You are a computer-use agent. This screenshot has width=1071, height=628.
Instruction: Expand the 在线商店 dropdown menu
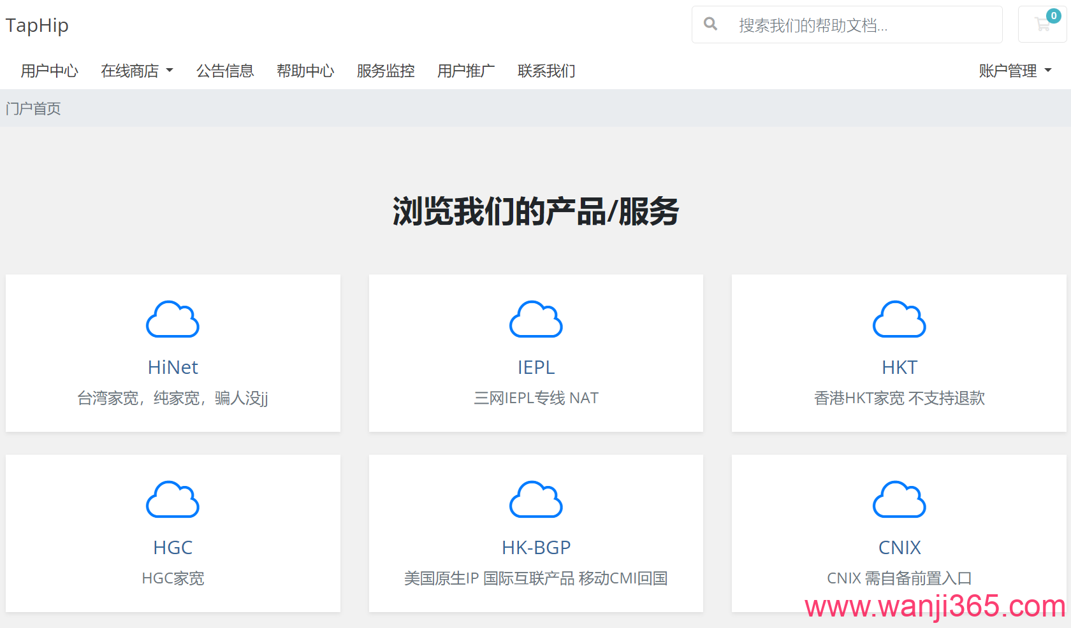point(136,71)
